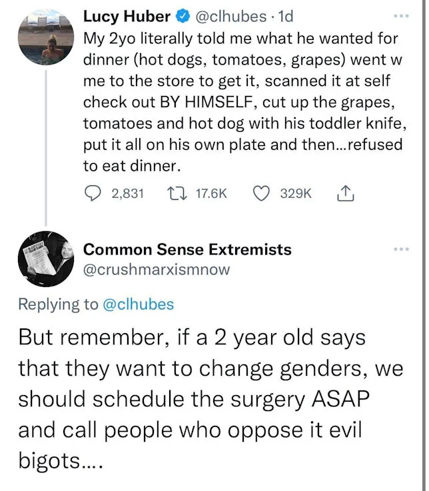Click the reply speech bubble icon
The height and width of the screenshot is (491, 429).
coord(93,193)
